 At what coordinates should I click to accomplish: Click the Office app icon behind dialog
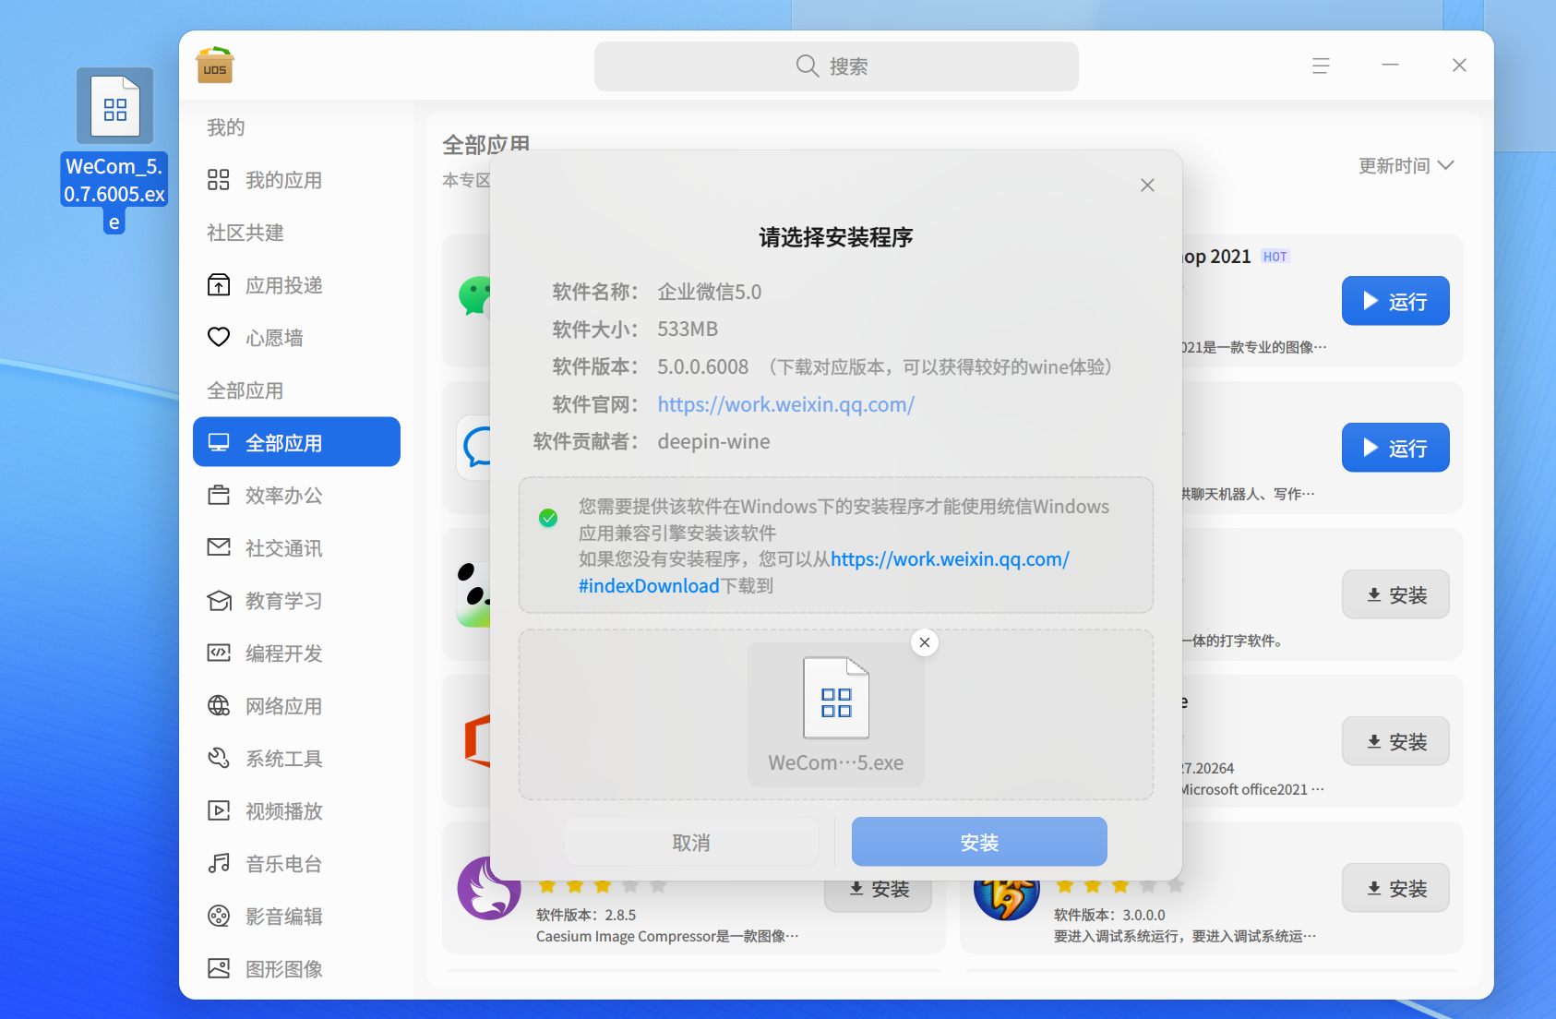[477, 741]
